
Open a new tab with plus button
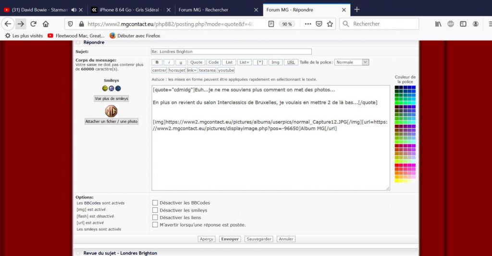[357, 10]
